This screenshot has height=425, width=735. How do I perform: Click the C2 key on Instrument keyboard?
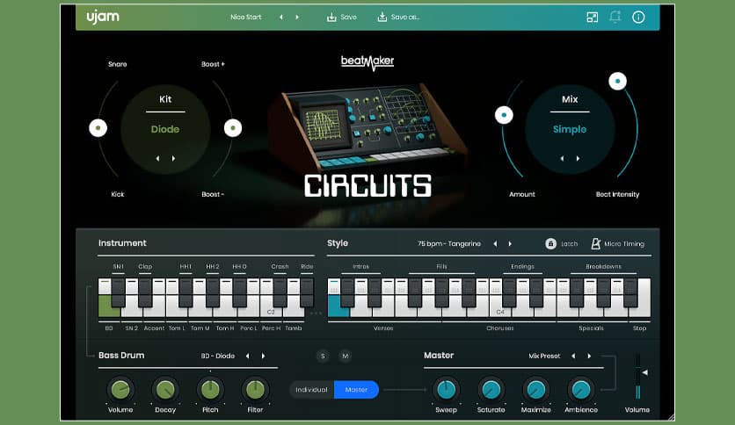pyautogui.click(x=271, y=311)
